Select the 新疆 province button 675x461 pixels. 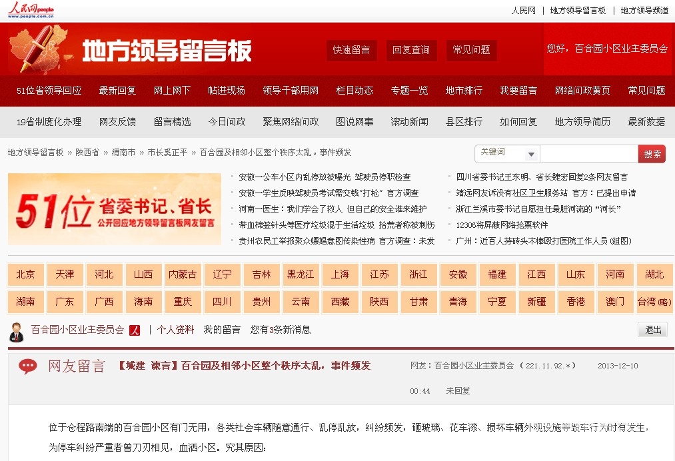coord(536,302)
